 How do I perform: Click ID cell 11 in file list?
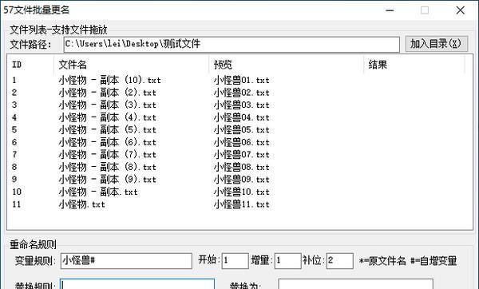[x=17, y=204]
